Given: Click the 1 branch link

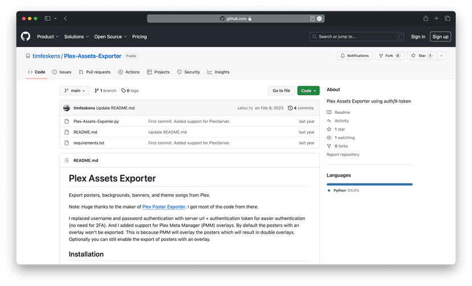Looking at the screenshot, I should (105, 91).
